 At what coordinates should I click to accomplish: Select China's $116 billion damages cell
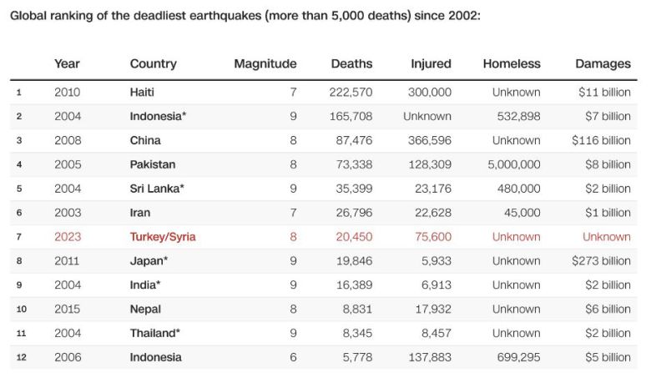point(601,140)
